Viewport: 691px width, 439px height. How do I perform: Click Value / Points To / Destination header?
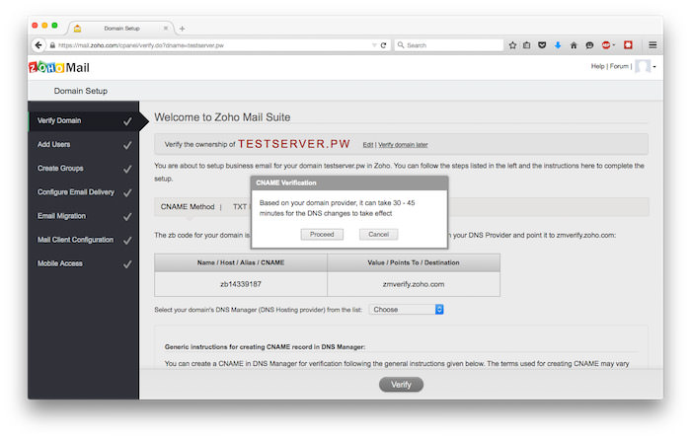coord(414,262)
